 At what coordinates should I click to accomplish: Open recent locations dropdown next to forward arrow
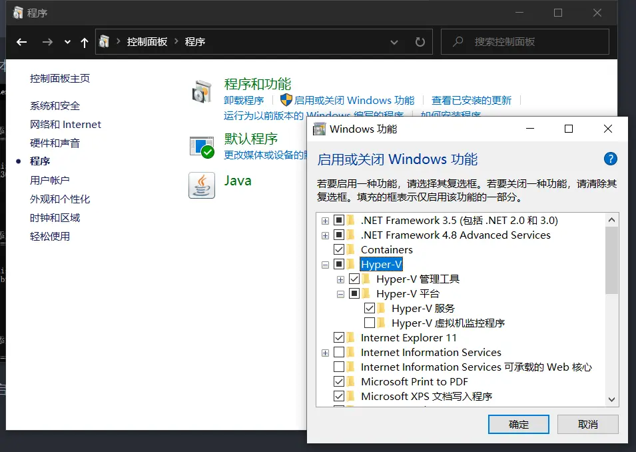click(x=67, y=42)
